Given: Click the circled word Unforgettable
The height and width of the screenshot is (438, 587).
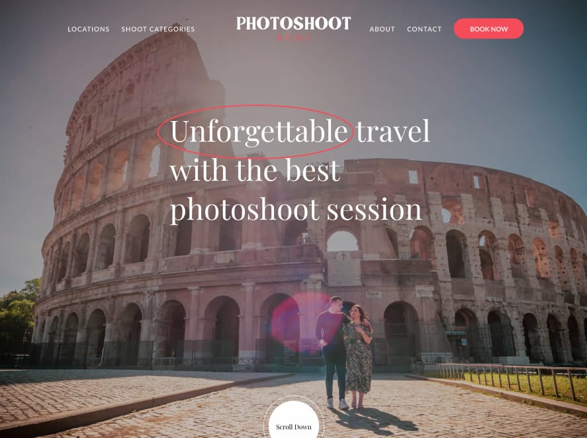Looking at the screenshot, I should point(258,132).
